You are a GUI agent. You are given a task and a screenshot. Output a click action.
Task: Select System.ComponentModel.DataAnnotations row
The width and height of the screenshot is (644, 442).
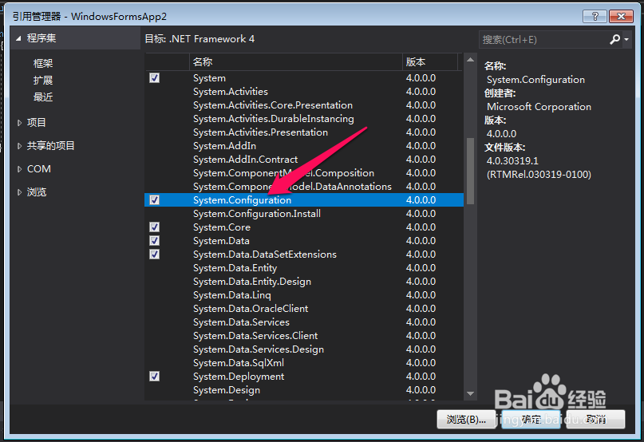point(304,187)
